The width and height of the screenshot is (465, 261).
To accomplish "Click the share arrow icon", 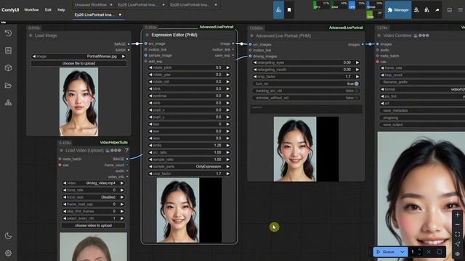I will click(x=437, y=9).
